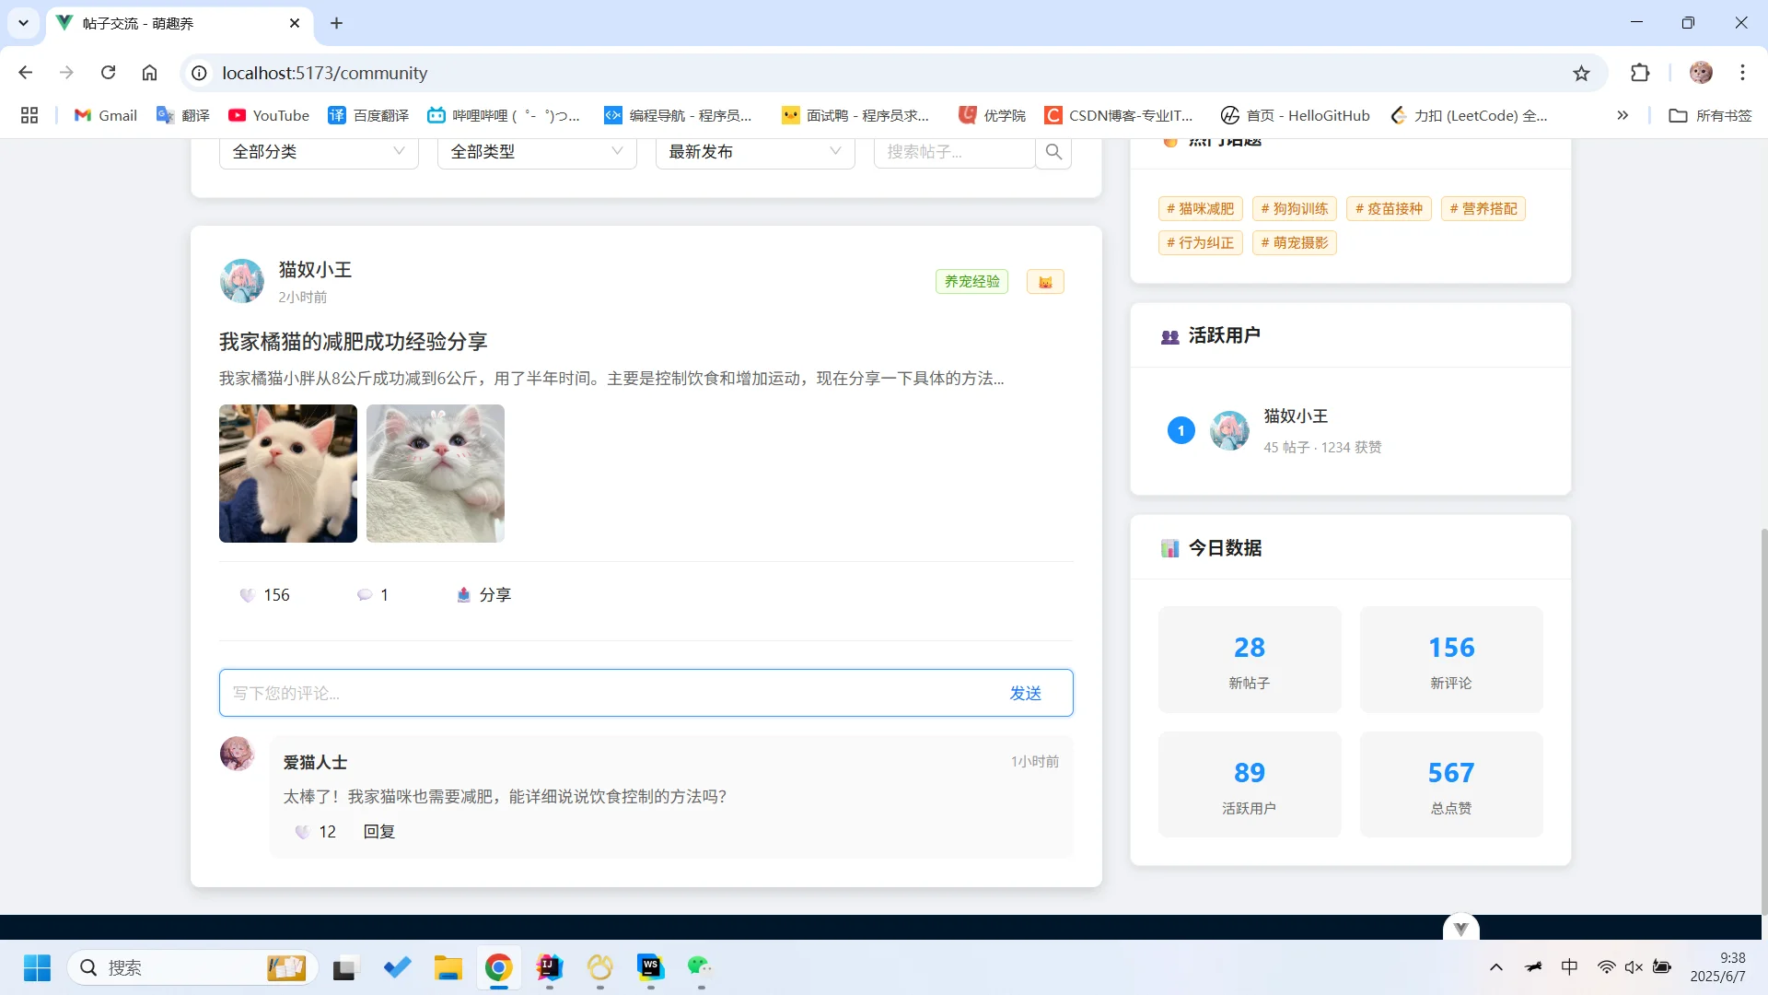
Task: Click the comment bubble icon on the post
Action: pos(364,594)
